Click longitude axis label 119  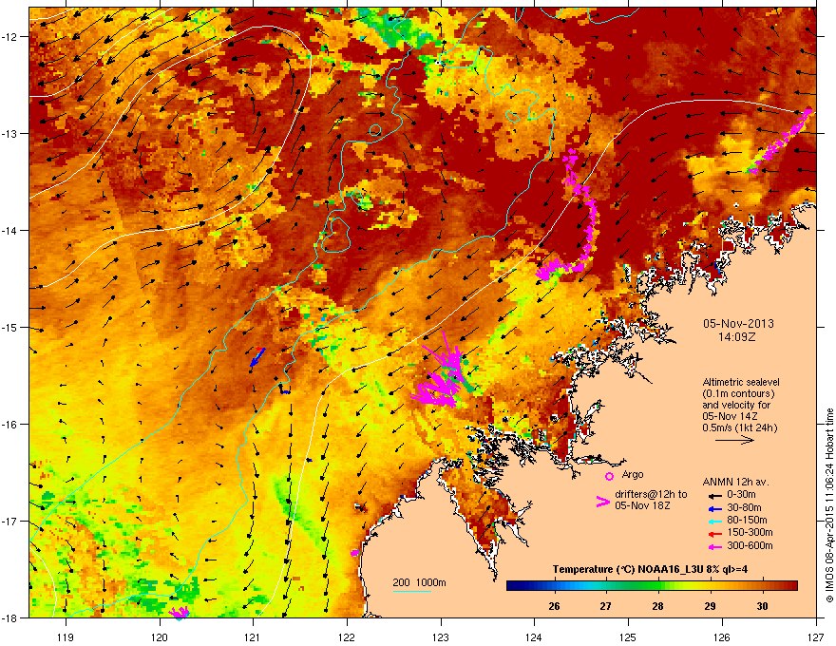click(66, 636)
